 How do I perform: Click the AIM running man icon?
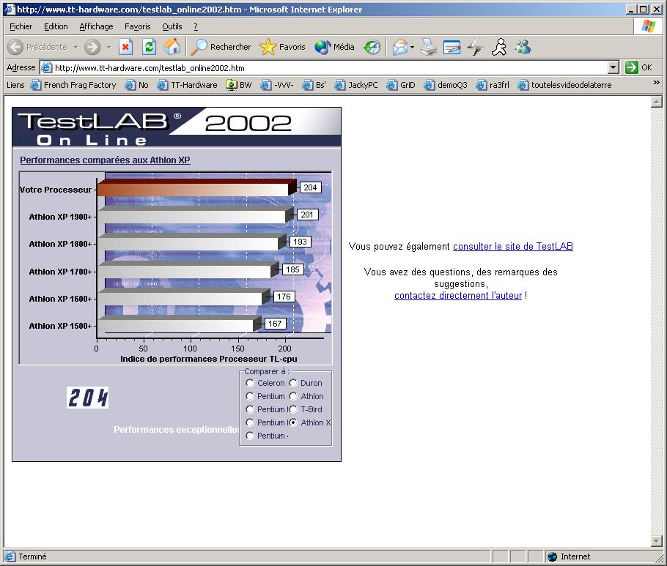tap(499, 47)
